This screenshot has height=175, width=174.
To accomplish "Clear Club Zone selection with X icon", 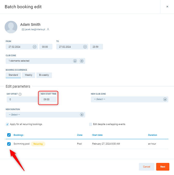I will pos(82,61).
